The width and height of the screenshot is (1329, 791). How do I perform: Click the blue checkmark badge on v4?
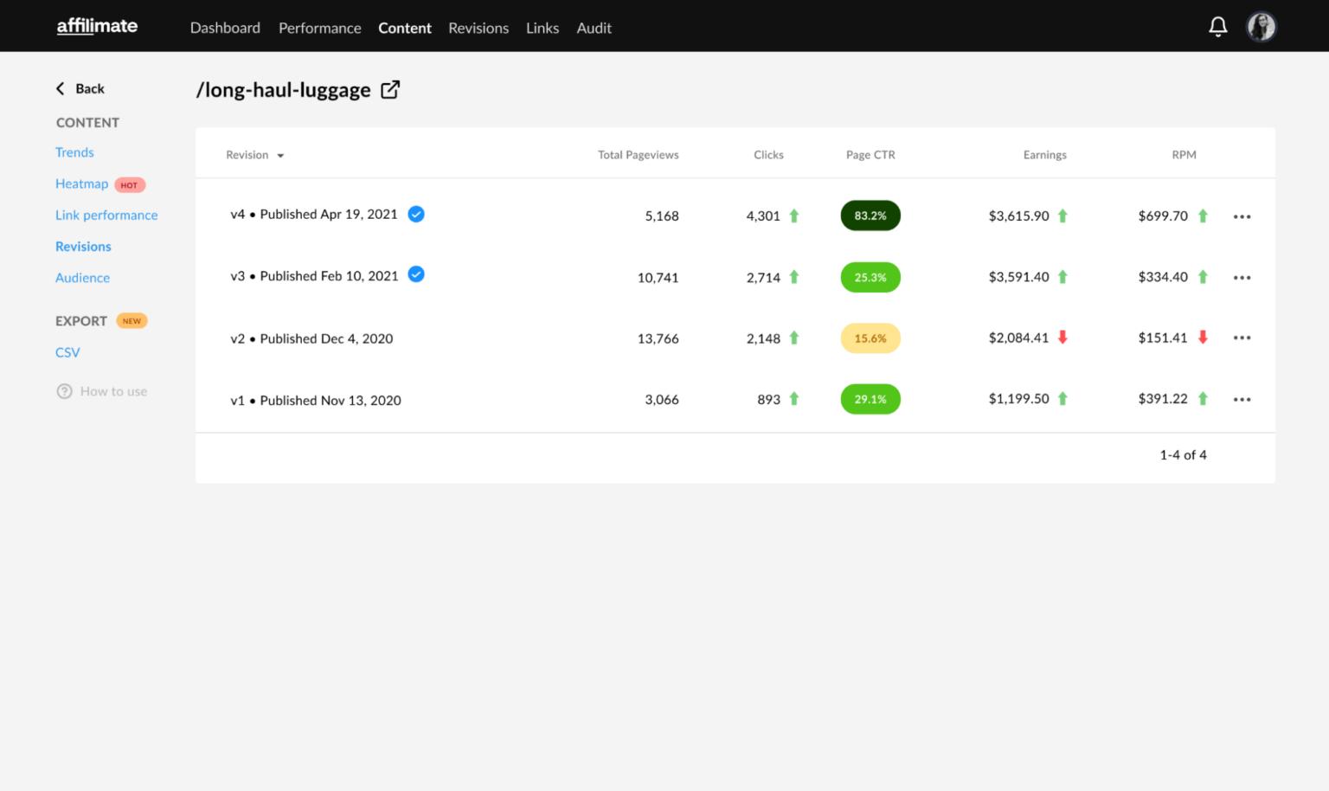click(416, 214)
